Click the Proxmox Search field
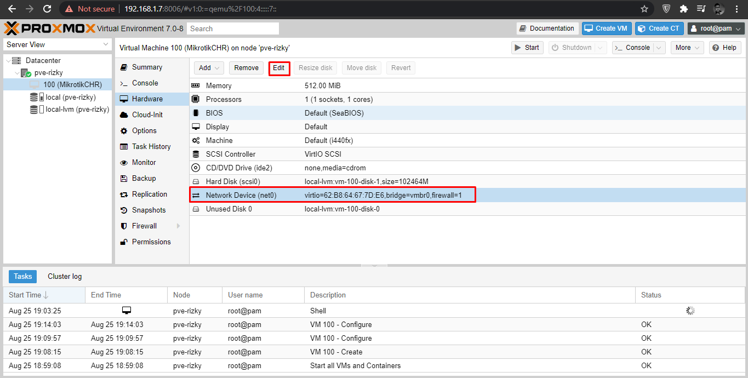Screen dimensions: 748x378 tap(233, 28)
